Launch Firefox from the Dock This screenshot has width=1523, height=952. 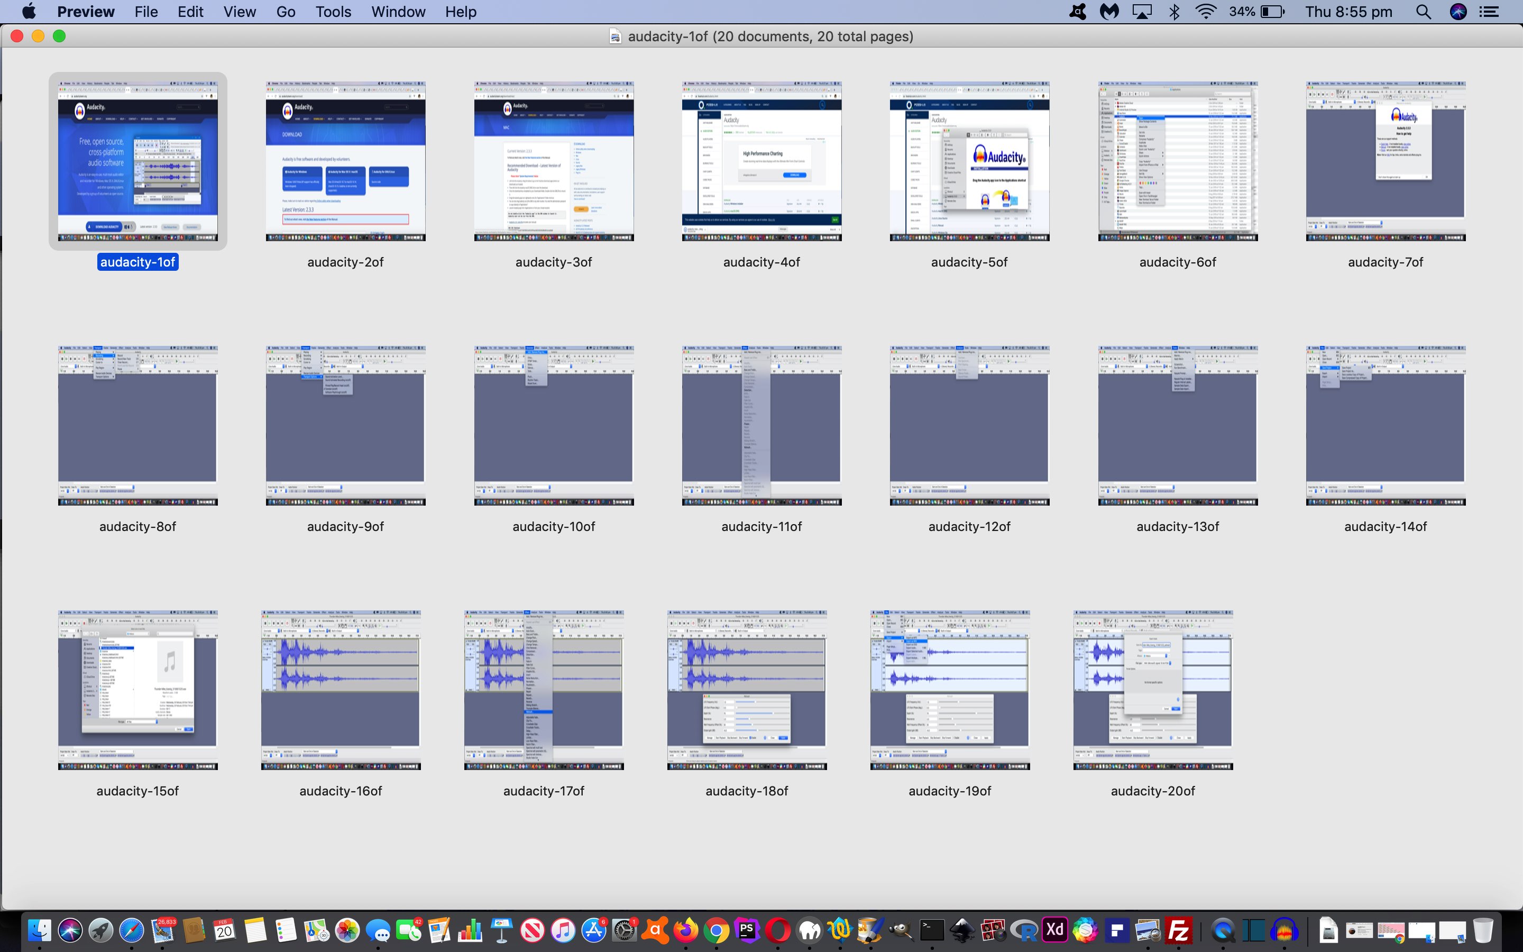686,930
